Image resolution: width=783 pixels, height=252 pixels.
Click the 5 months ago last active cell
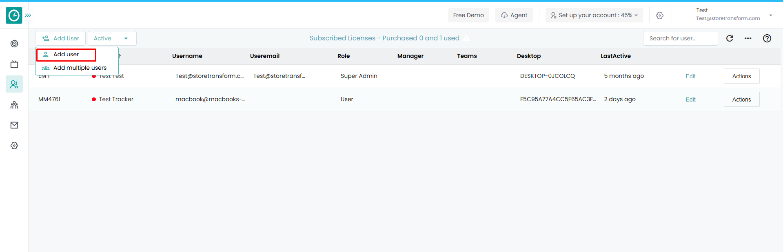(624, 76)
